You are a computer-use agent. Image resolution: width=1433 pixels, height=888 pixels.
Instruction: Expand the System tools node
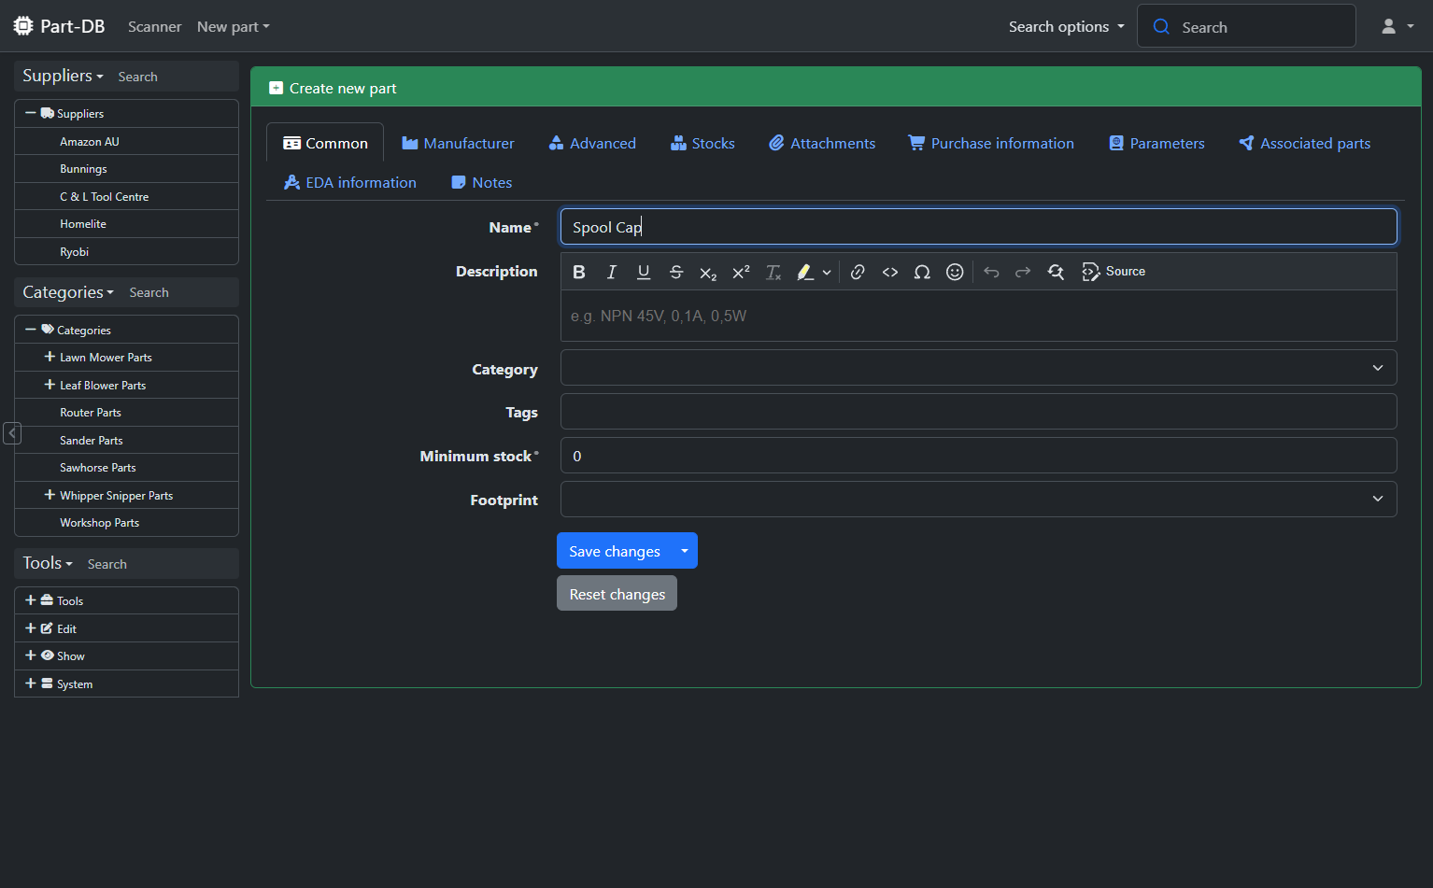31,684
